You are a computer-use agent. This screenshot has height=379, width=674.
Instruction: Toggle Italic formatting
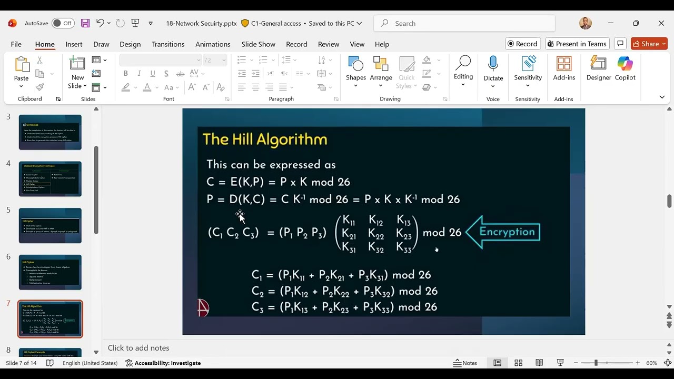(139, 74)
